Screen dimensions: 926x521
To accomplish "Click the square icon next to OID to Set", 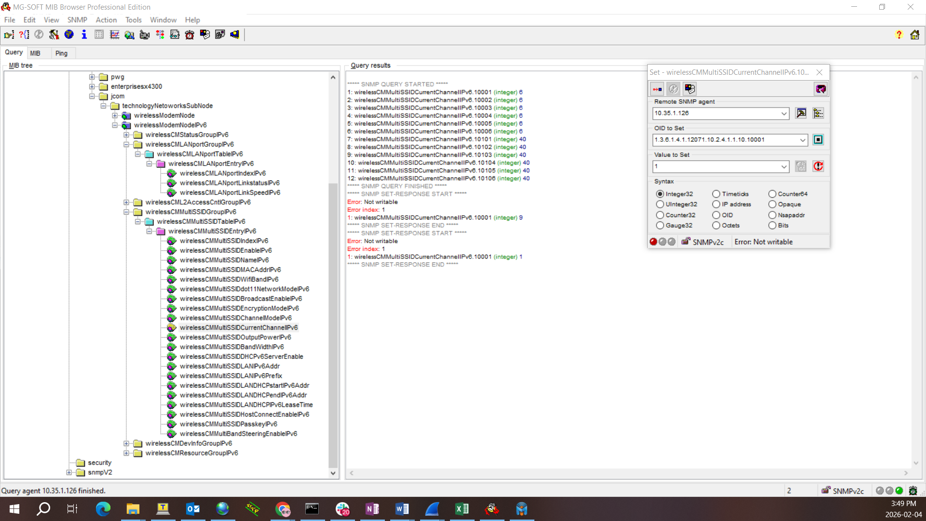I will [x=818, y=139].
